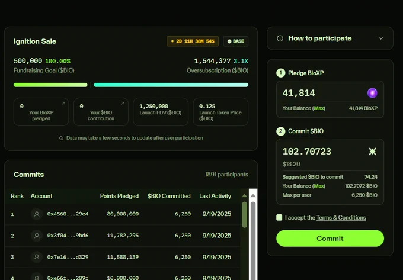This screenshot has height=280, width=403.
Task: Edit the Commit $BIO amount 102.70723
Action: [x=307, y=152]
